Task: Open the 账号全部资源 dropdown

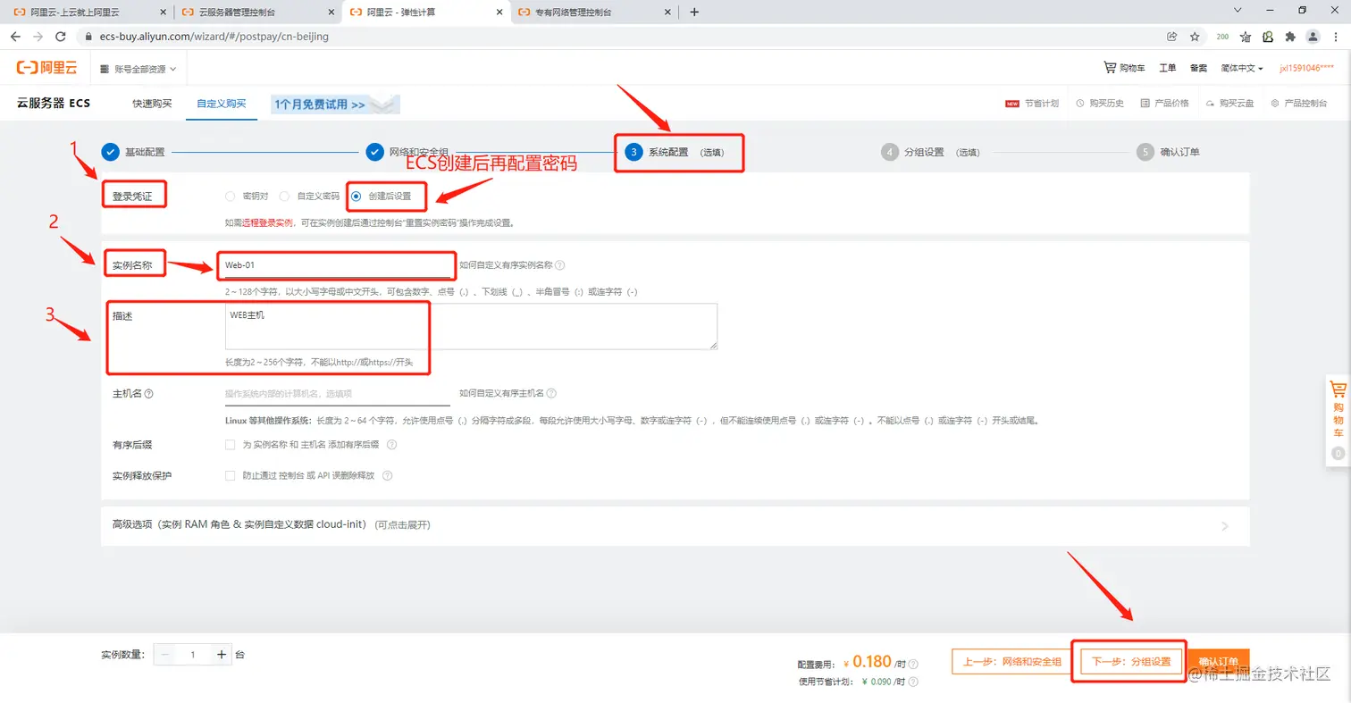Action: 138,69
